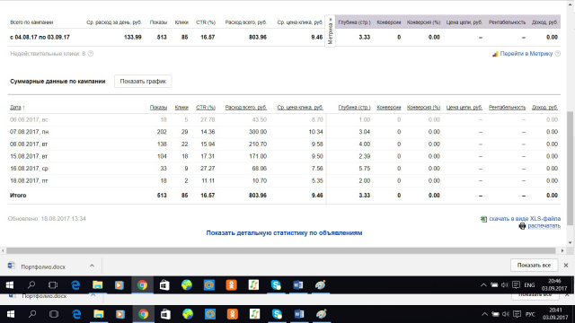
Task: Open Start menu on the ENG taskbar
Action: 10,285
